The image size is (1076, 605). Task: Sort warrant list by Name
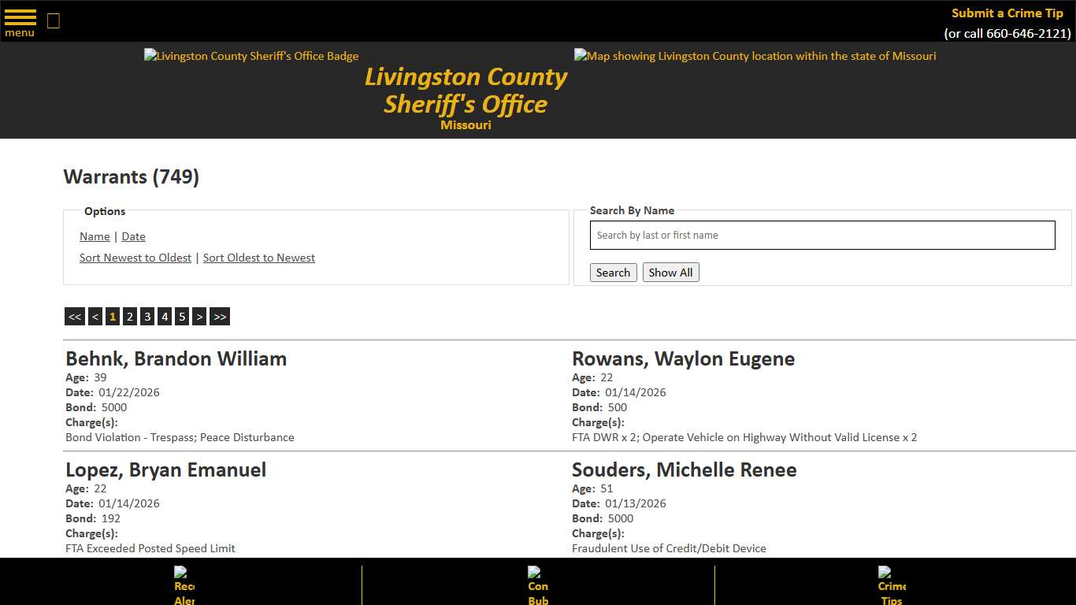94,236
